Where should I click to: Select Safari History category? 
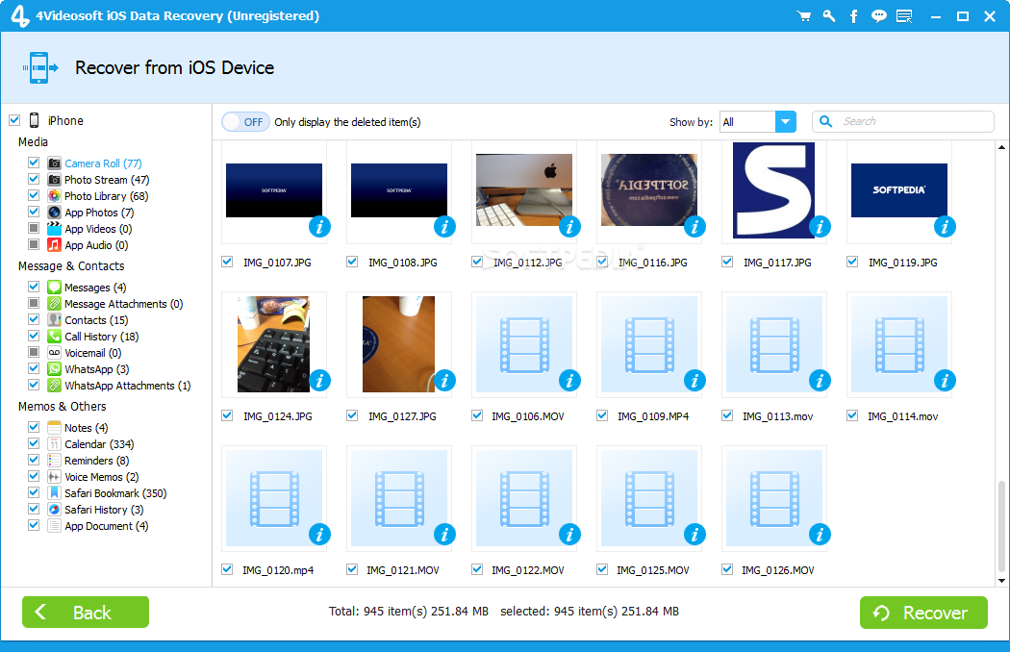pos(104,510)
